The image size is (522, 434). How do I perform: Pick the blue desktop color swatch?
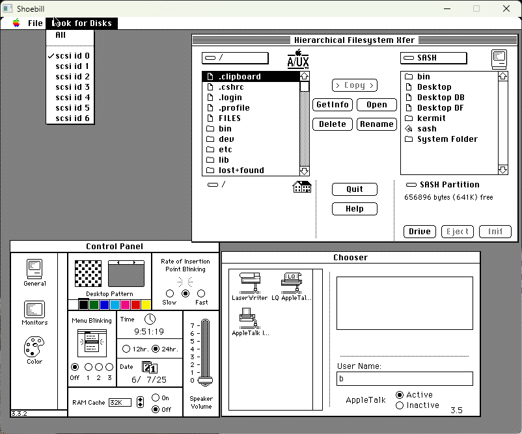[105, 305]
